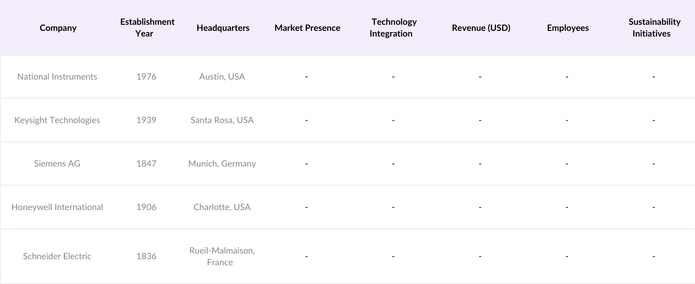Click the Company column header

tap(58, 28)
